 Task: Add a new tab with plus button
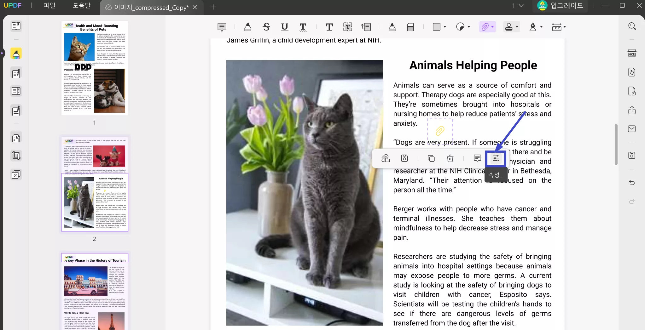(213, 7)
